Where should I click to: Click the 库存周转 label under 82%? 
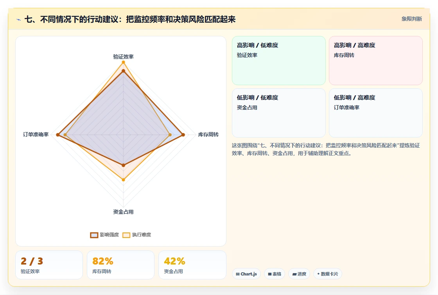(x=102, y=271)
